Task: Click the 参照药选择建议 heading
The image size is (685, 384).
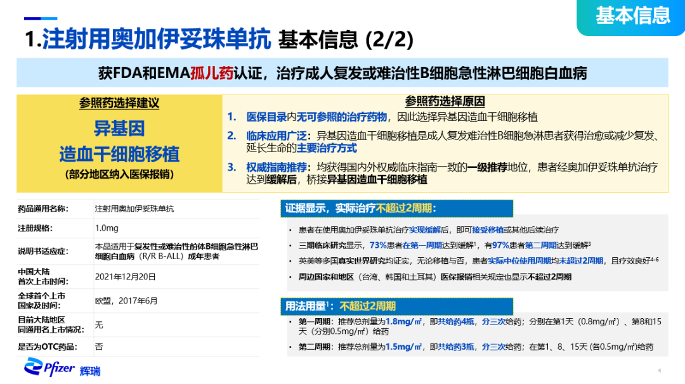Action: coord(119,103)
